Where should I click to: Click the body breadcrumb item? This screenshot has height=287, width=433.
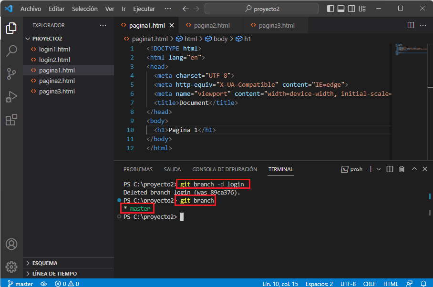pos(216,39)
